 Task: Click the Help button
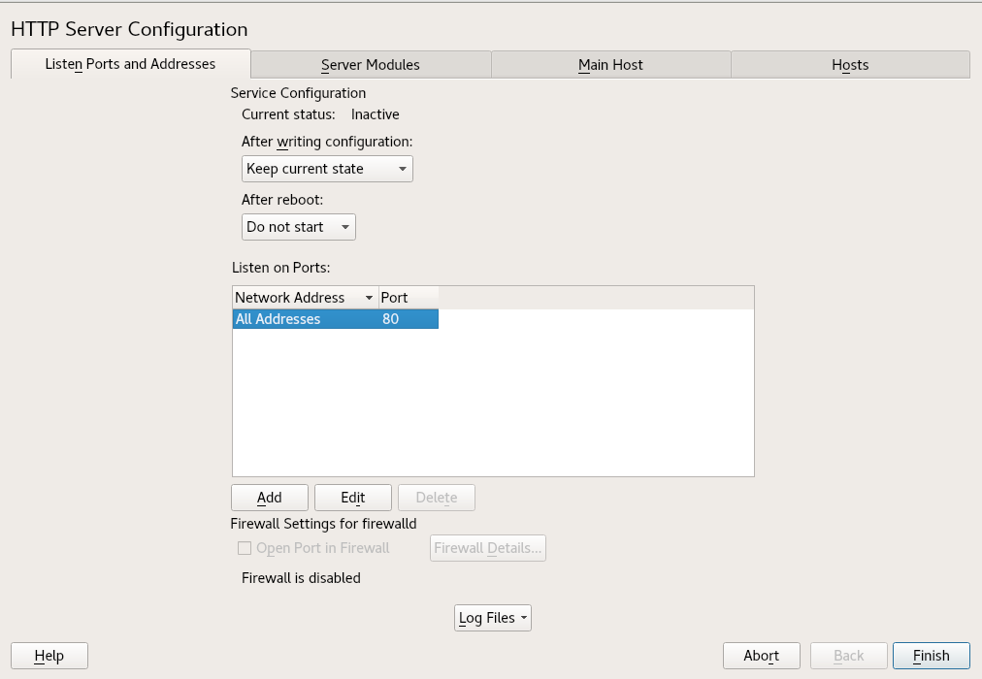[49, 655]
